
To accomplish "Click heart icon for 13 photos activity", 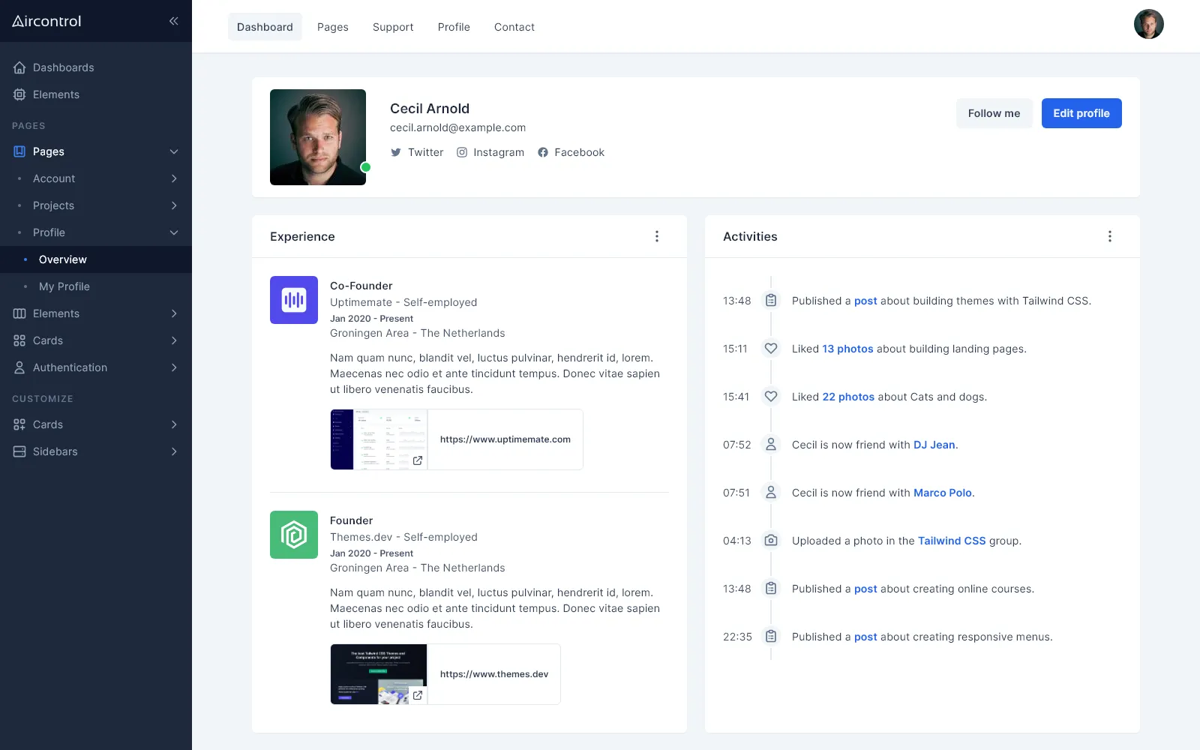I will [771, 349].
